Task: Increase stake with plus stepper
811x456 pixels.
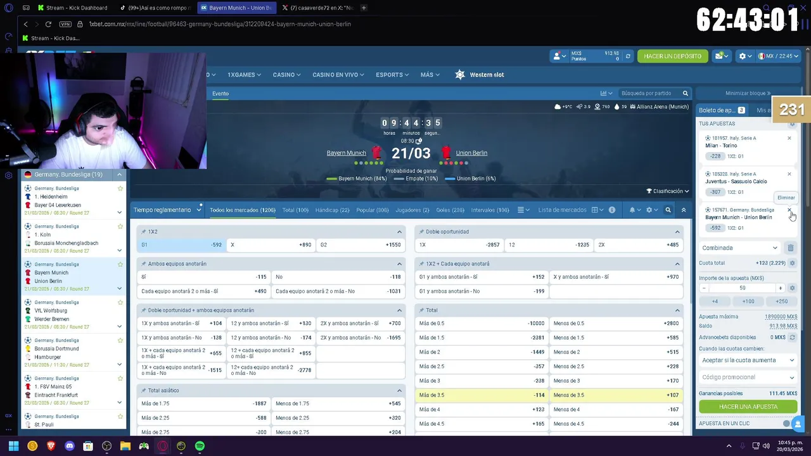Action: pyautogui.click(x=780, y=288)
